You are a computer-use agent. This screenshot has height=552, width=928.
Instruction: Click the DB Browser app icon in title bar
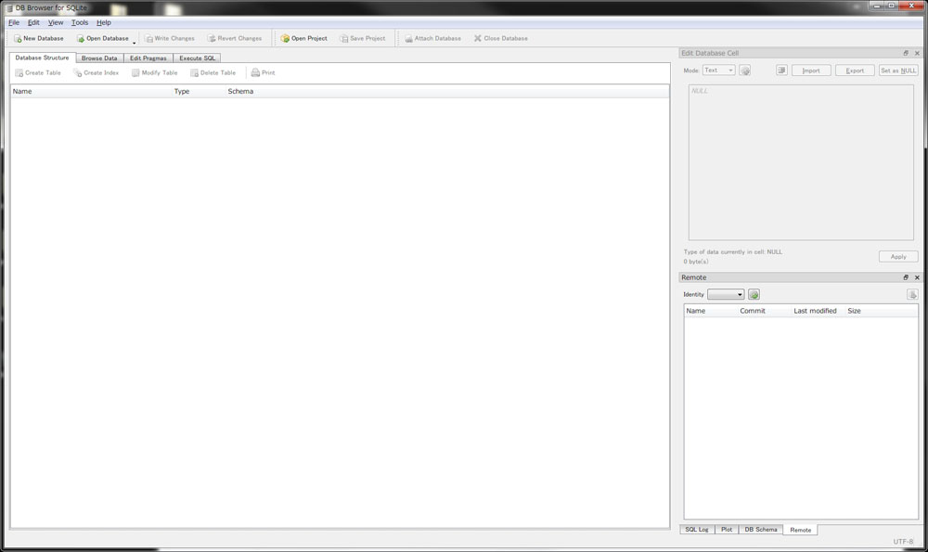pyautogui.click(x=9, y=7)
